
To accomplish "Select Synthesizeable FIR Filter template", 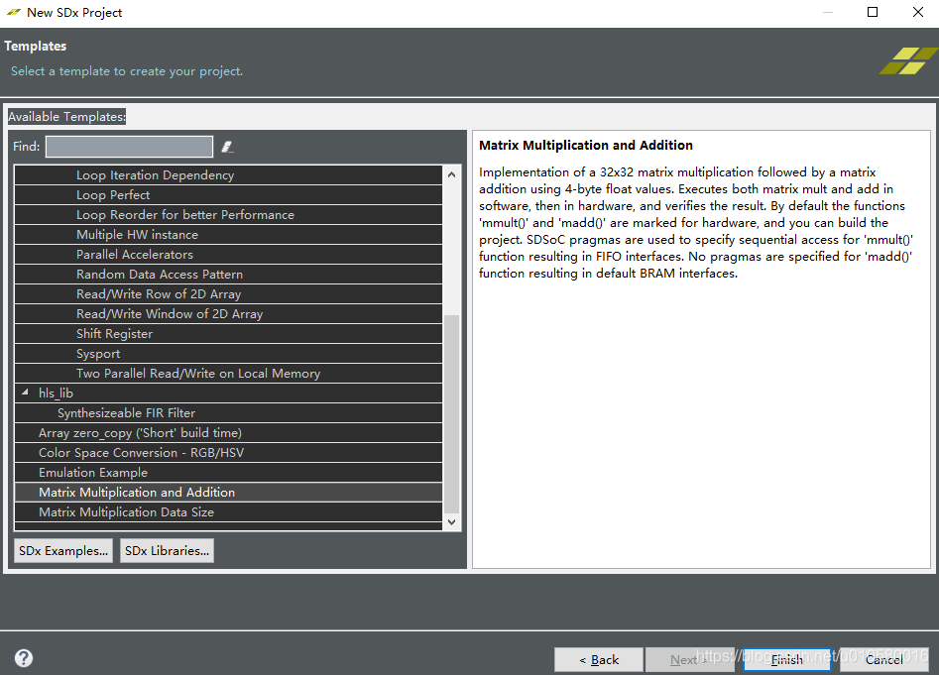I will point(228,412).
